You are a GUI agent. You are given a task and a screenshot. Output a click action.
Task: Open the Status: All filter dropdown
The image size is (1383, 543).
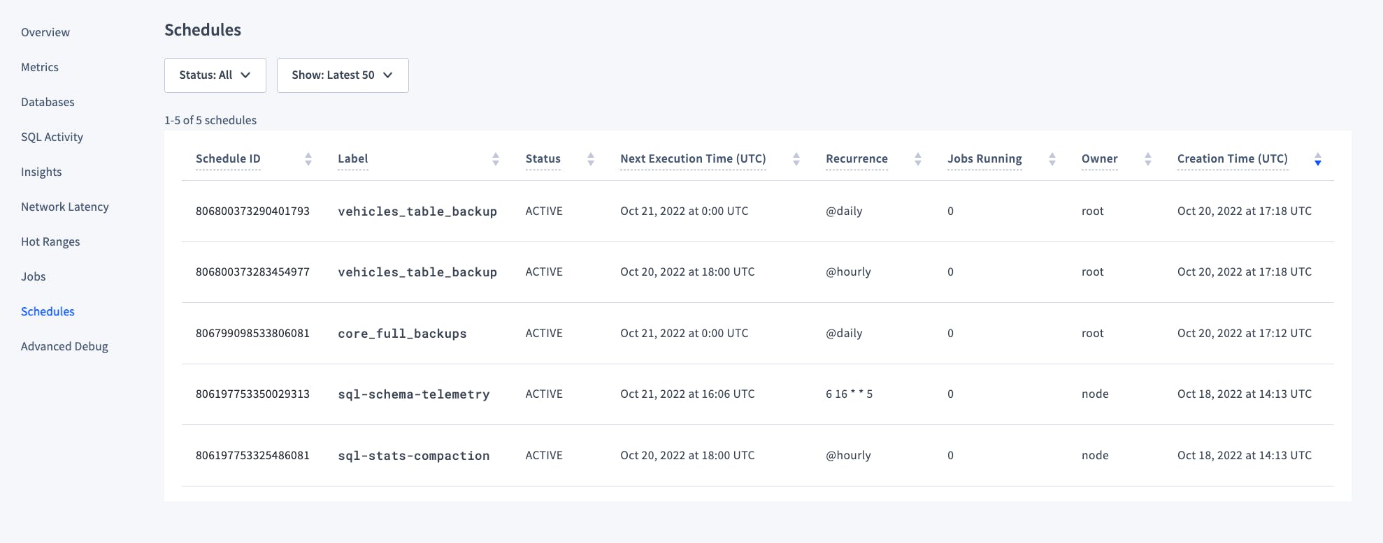215,75
